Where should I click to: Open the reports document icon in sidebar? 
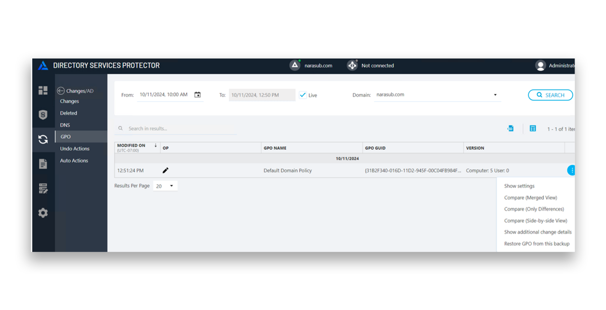click(x=43, y=164)
